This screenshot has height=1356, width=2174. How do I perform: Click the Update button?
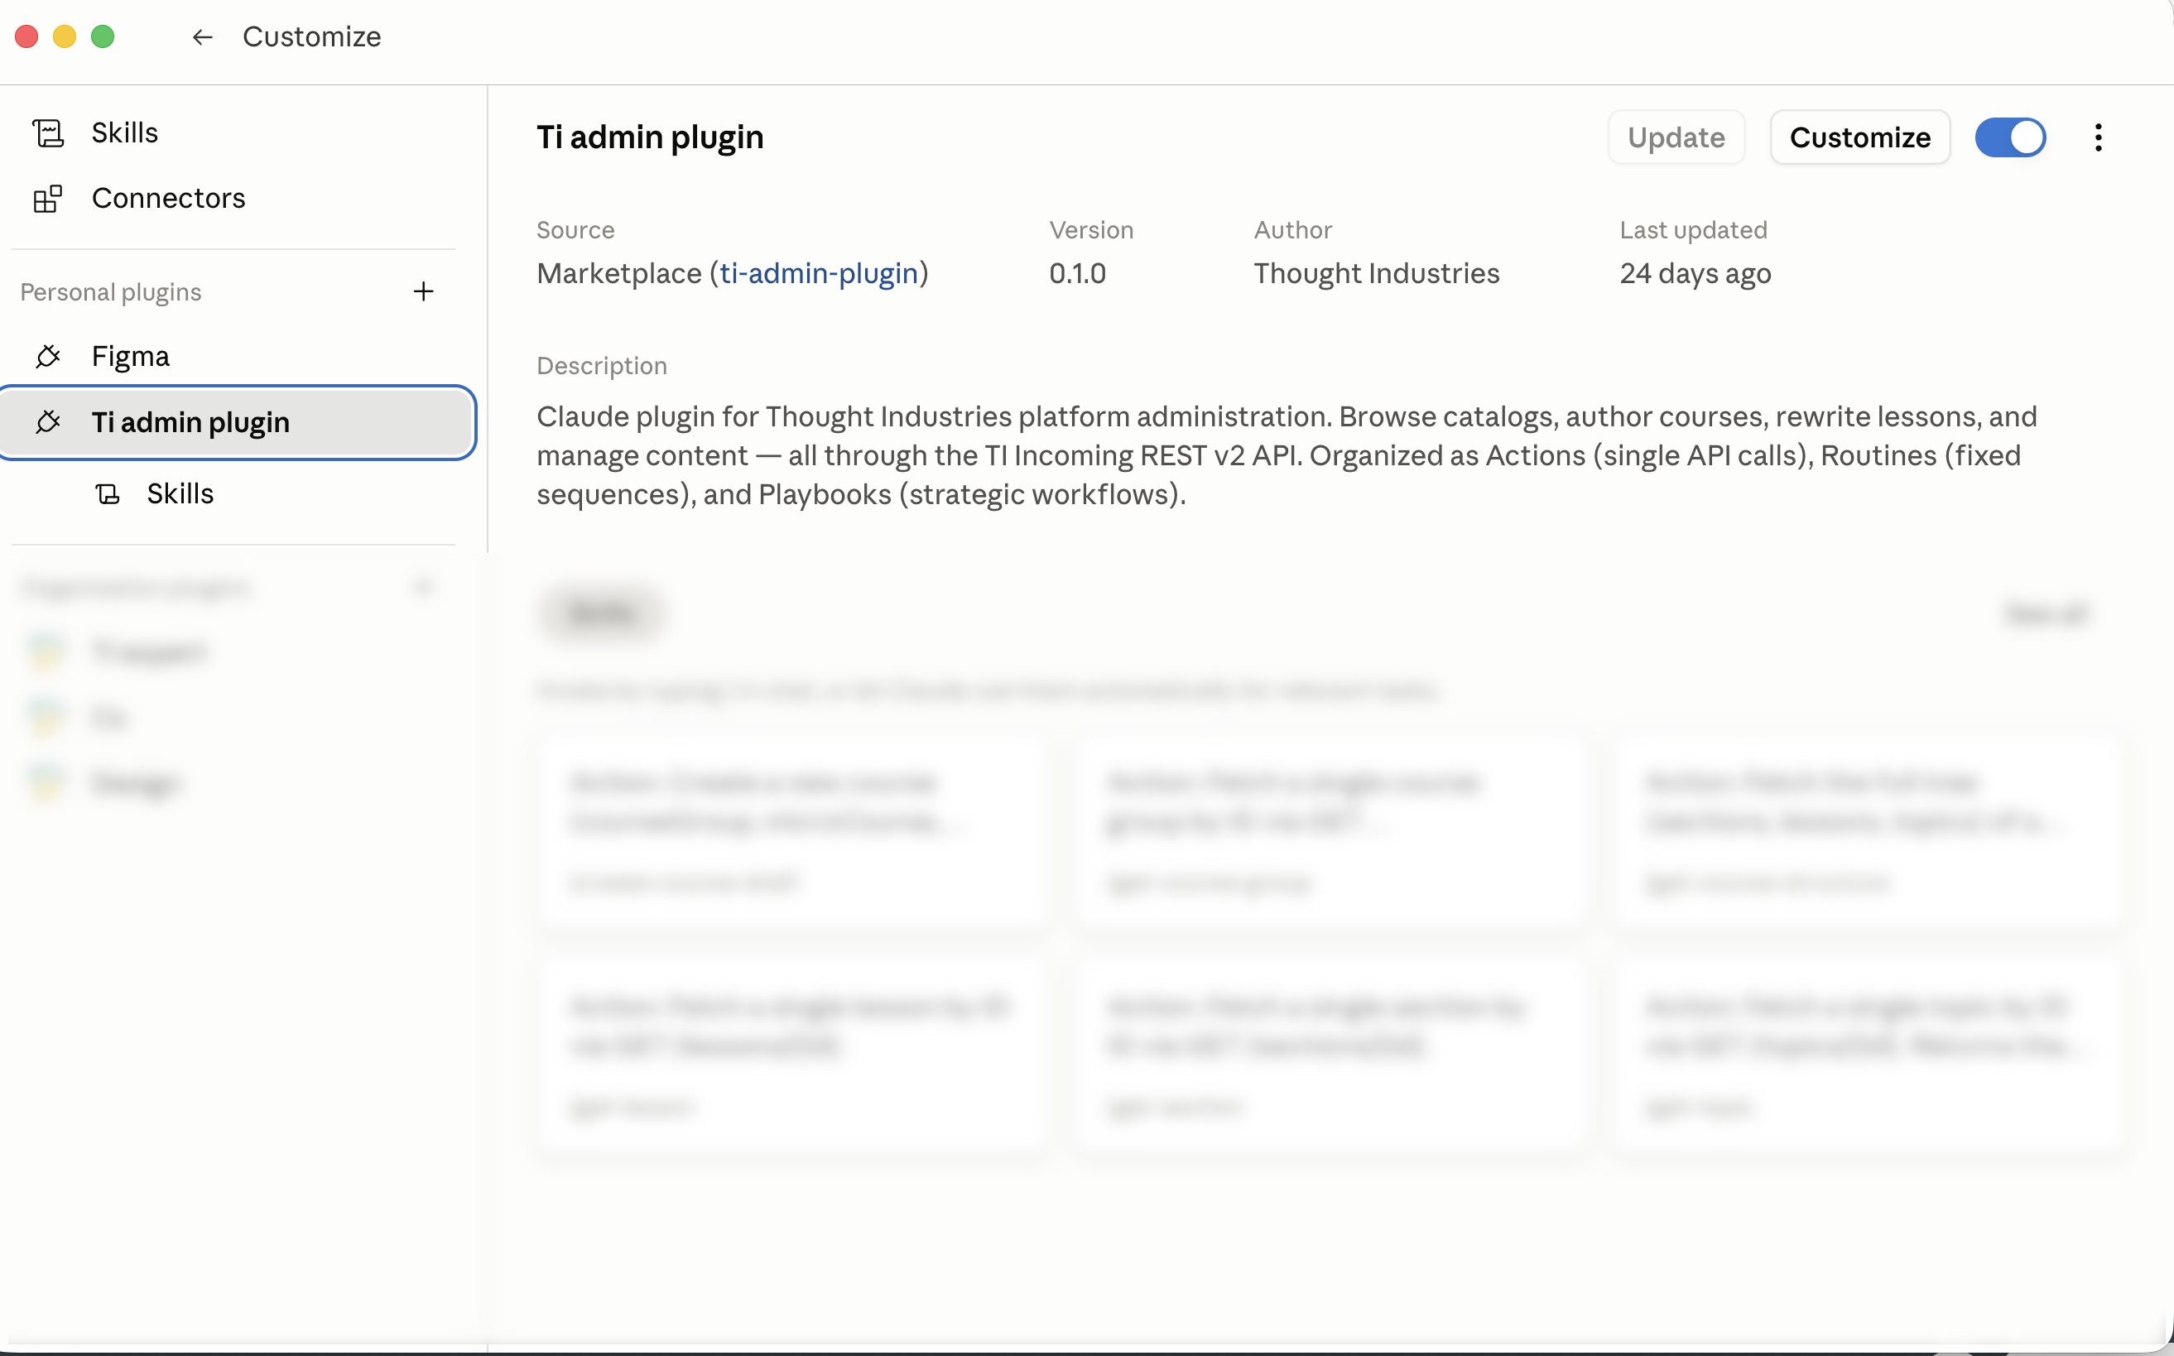(1676, 137)
